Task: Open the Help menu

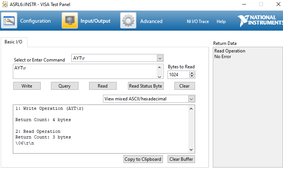Action: [221, 22]
